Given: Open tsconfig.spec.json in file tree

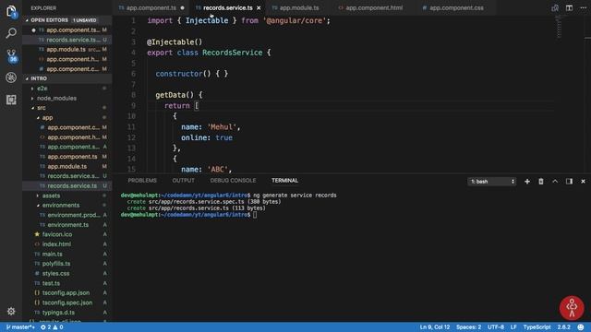Looking at the screenshot, I should click(x=67, y=302).
